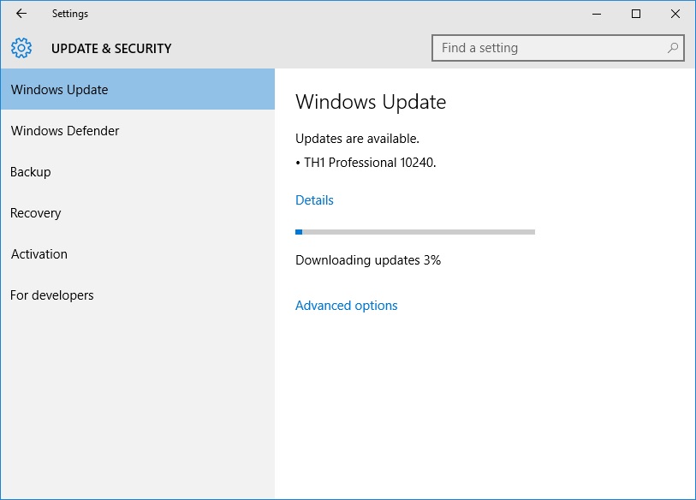The image size is (696, 500).
Task: Click the 'Downloading updates 3%' text
Action: pyautogui.click(x=368, y=260)
